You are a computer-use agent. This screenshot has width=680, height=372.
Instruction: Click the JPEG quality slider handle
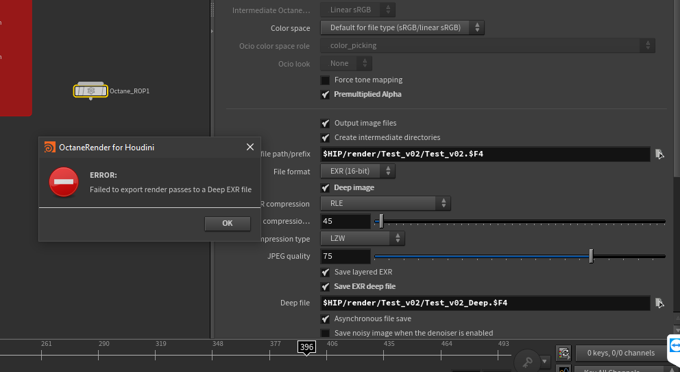591,256
